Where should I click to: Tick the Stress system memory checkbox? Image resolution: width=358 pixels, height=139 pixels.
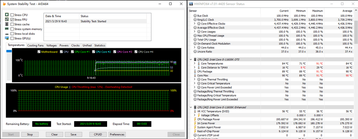click(x=12, y=29)
